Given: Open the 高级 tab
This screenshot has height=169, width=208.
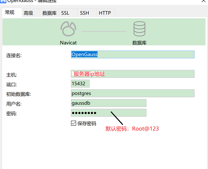Looking at the screenshot, I should click(28, 13).
